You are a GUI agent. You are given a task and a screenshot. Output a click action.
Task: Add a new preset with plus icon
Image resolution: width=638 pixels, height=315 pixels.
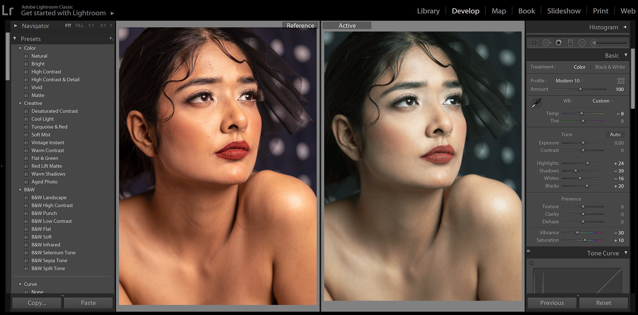(x=111, y=38)
